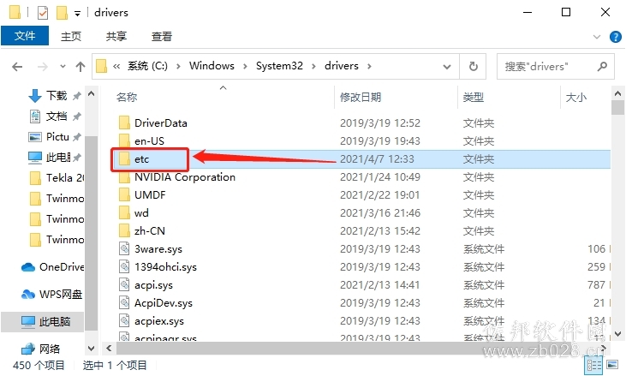Open address bar history dropdown
Screen dimensions: 626x376
[447, 66]
